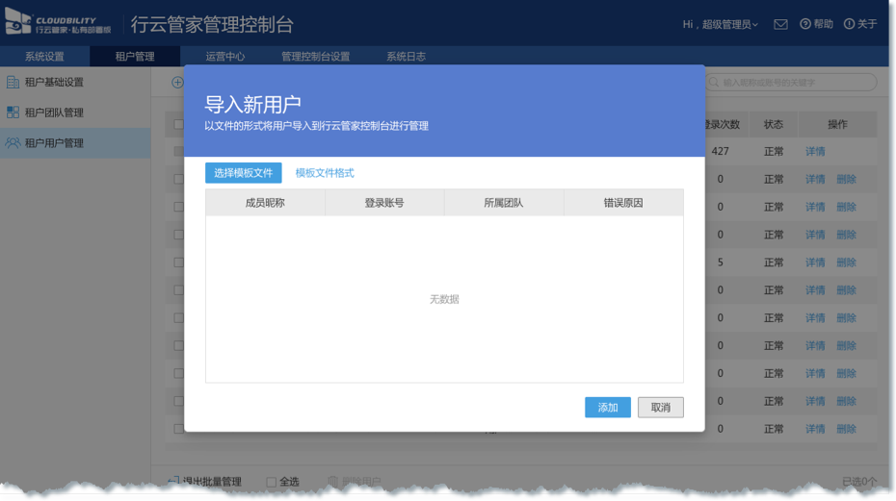896x501 pixels.
Task: Click the 选择模板文件 button
Action: 243,173
